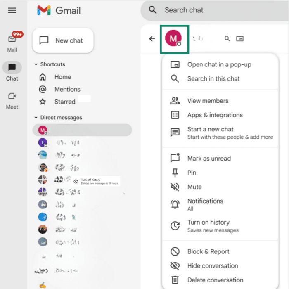This screenshot has height=289, width=289.
Task: Click the Home house icon
Action: coord(43,77)
